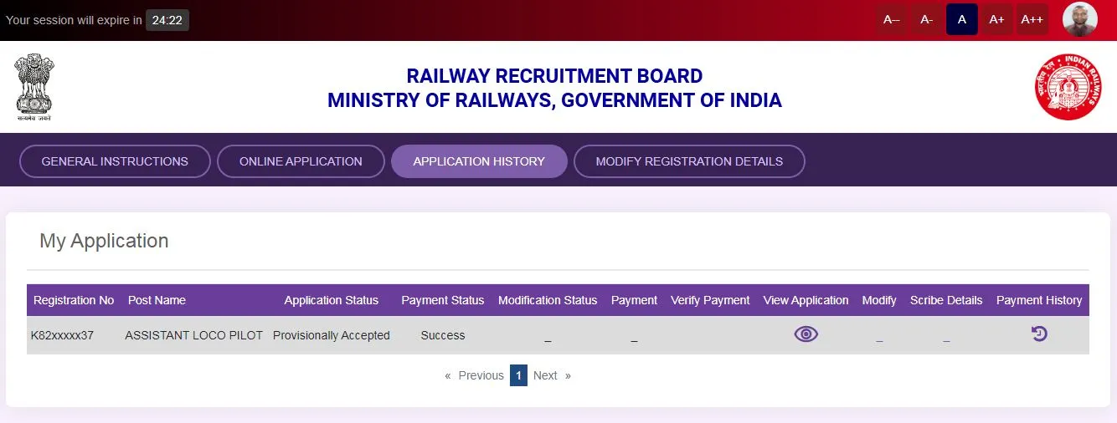This screenshot has height=423, width=1117.
Task: Click the Success payment status cell
Action: pos(443,335)
